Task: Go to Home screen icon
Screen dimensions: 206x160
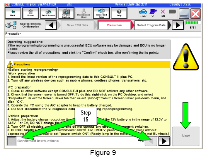Action: (x=31, y=13)
